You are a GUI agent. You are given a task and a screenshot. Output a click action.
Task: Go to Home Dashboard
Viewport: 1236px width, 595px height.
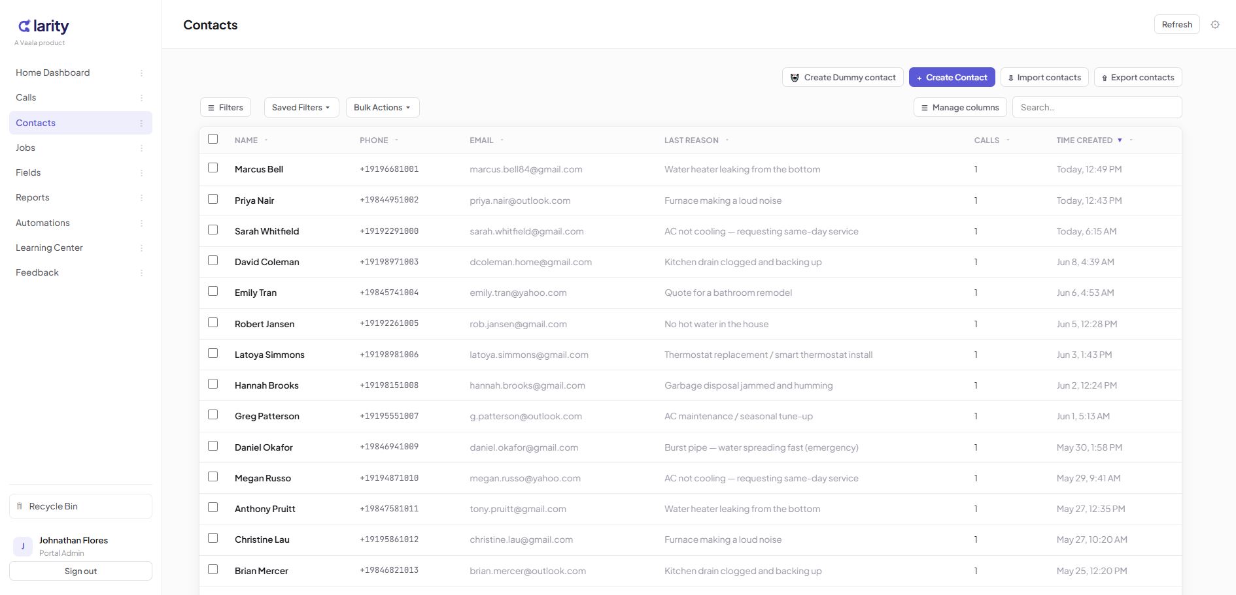point(53,72)
